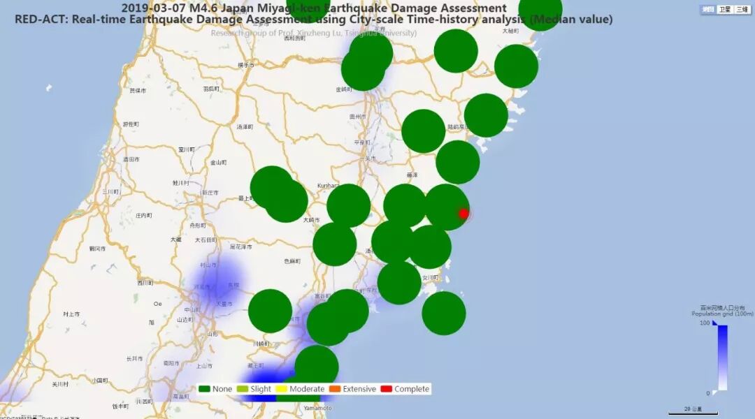Select the 地图 standard map tab
The height and width of the screenshot is (419, 755).
pos(708,10)
